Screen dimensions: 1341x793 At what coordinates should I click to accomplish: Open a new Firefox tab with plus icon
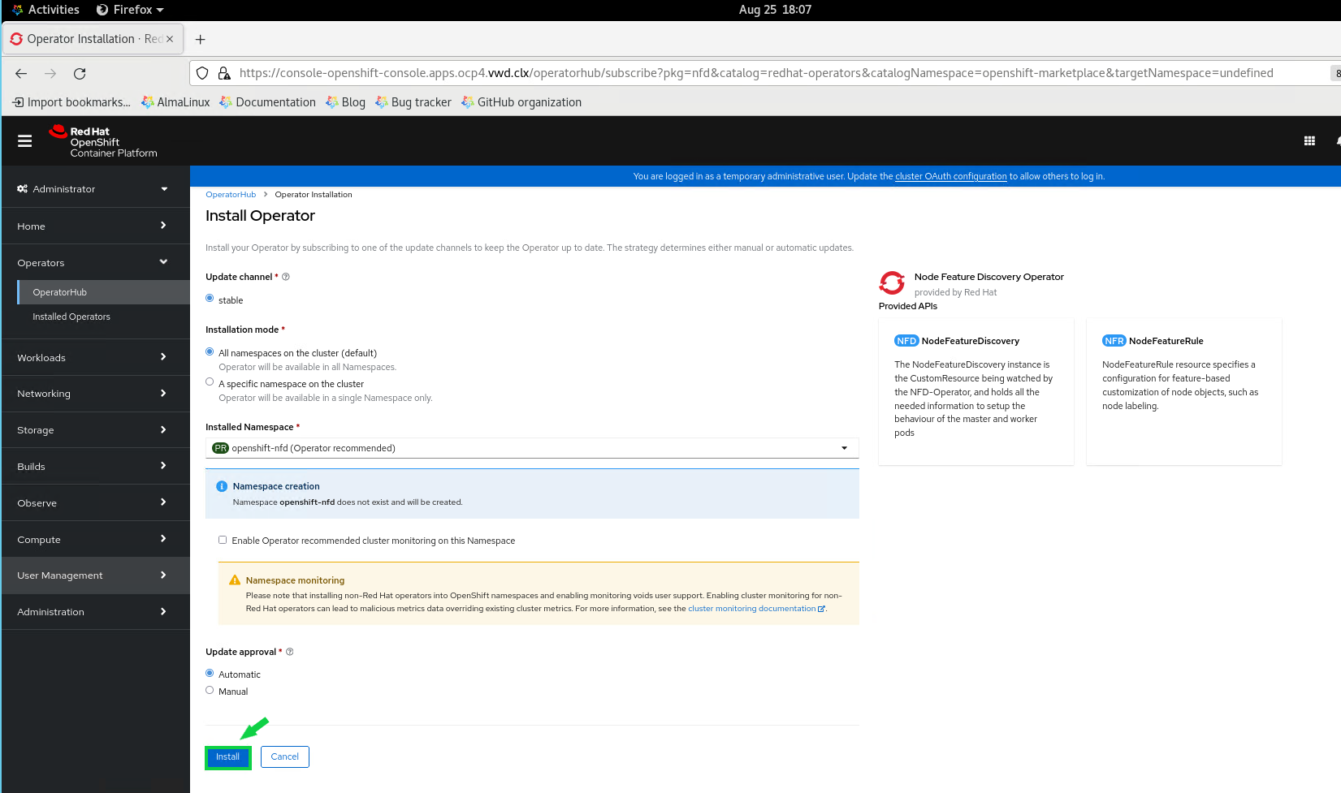click(x=201, y=39)
